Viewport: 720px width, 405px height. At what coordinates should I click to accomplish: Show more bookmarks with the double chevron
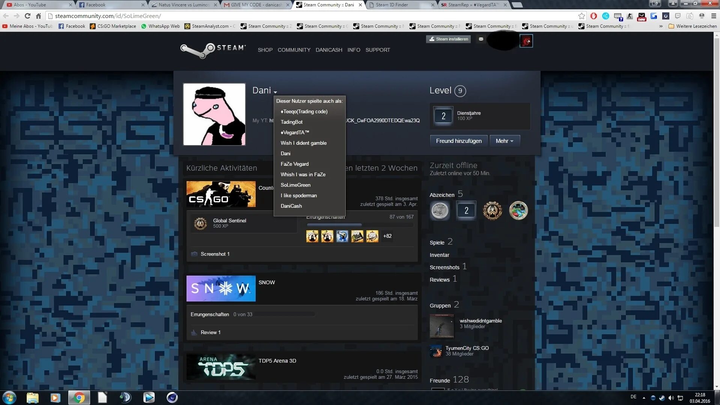661,26
